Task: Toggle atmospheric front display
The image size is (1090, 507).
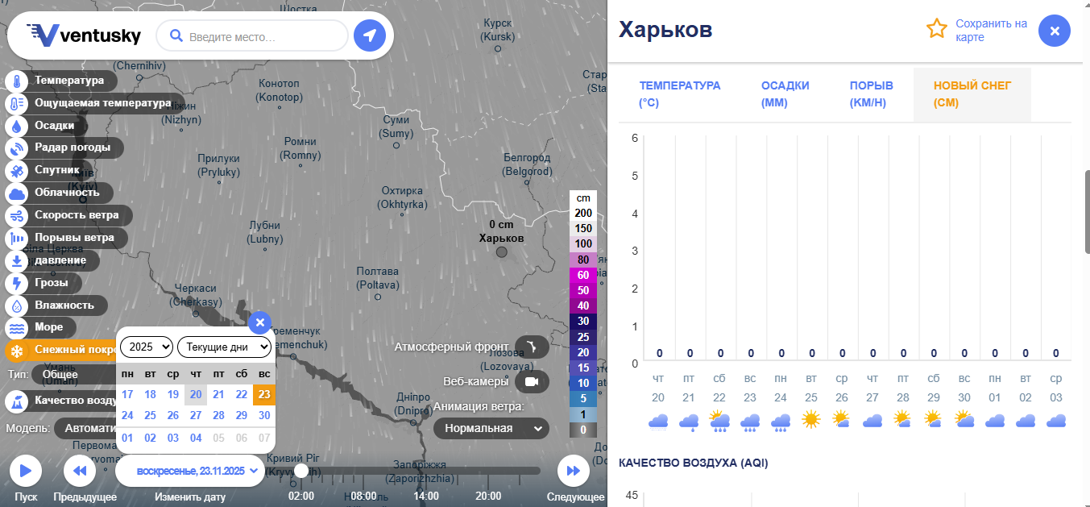Action: (x=532, y=347)
